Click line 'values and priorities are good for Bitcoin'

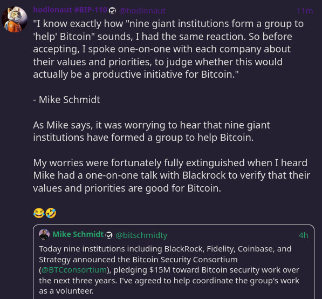pos(127,188)
